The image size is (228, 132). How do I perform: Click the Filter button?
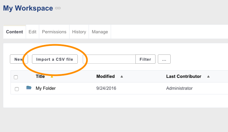(145, 59)
